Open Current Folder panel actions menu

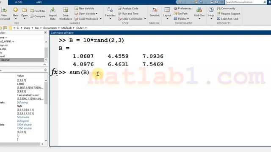pos(45,33)
